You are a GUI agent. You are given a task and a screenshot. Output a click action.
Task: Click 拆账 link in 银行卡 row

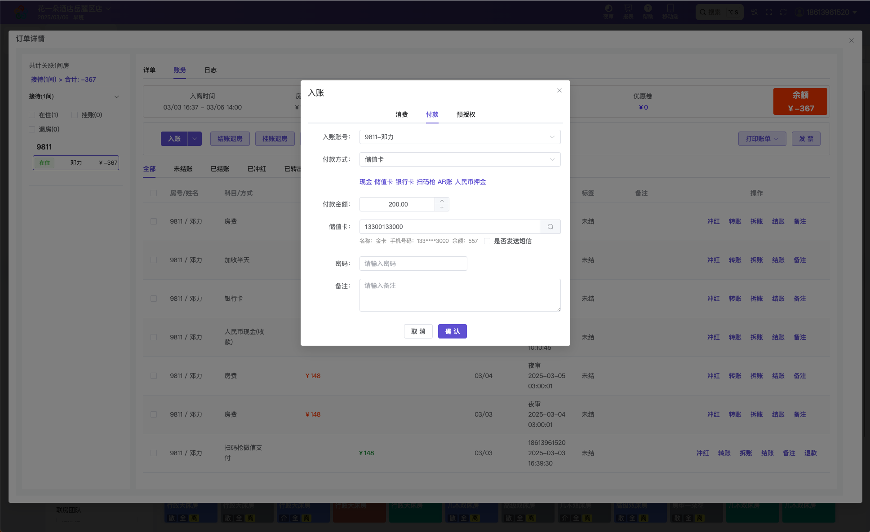[757, 299]
